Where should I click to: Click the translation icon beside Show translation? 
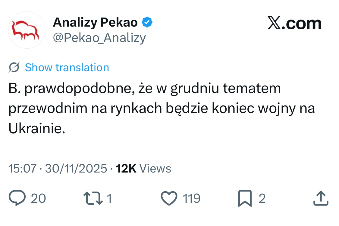pos(14,67)
